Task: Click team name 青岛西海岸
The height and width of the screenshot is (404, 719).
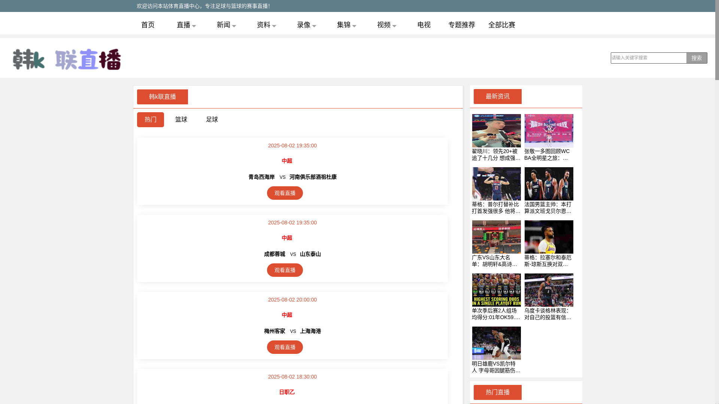Action: 261,177
